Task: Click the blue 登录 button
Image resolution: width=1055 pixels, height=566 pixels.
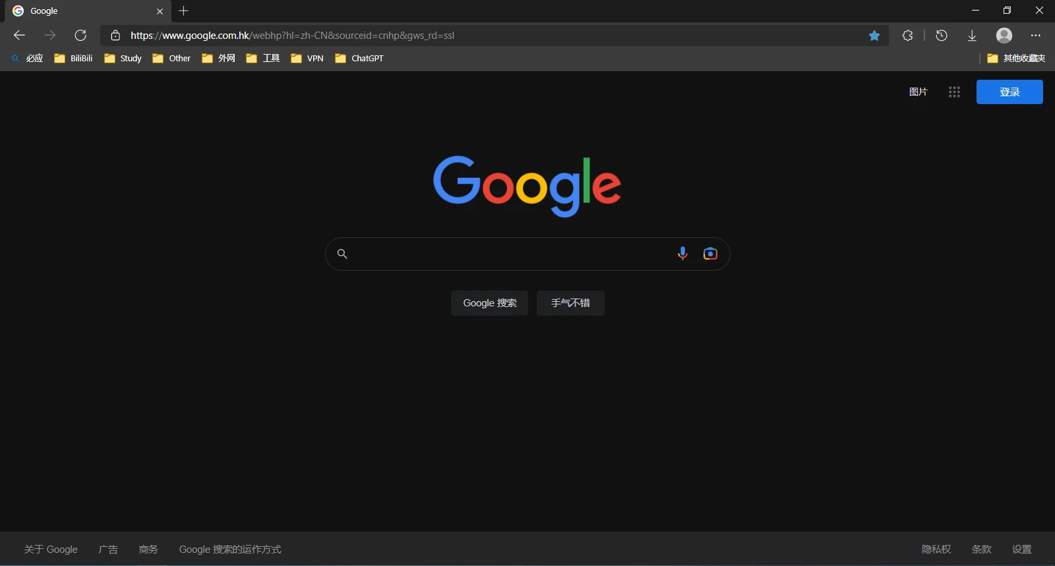Action: pos(1010,92)
